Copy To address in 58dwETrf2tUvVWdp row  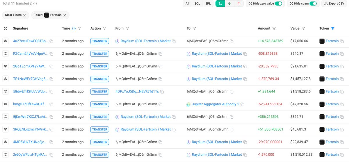click(232, 92)
